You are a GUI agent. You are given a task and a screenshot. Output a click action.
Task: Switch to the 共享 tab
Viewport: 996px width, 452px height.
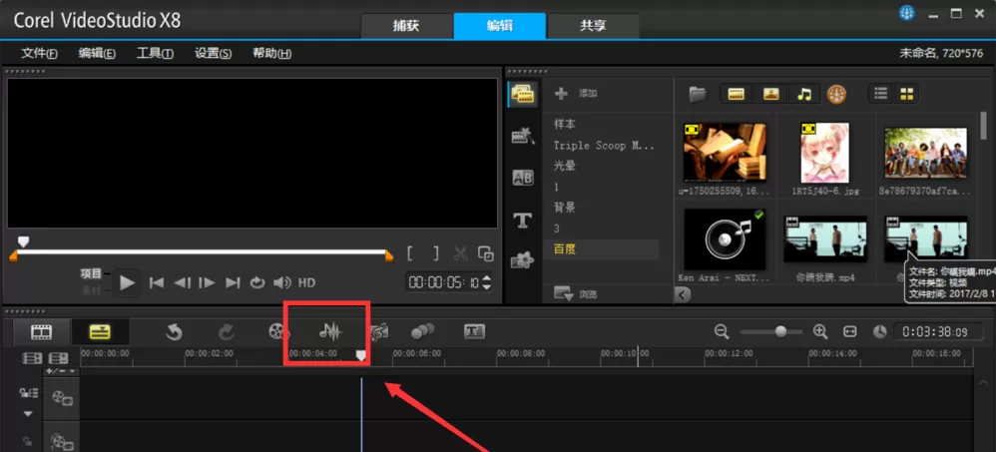pyautogui.click(x=593, y=26)
